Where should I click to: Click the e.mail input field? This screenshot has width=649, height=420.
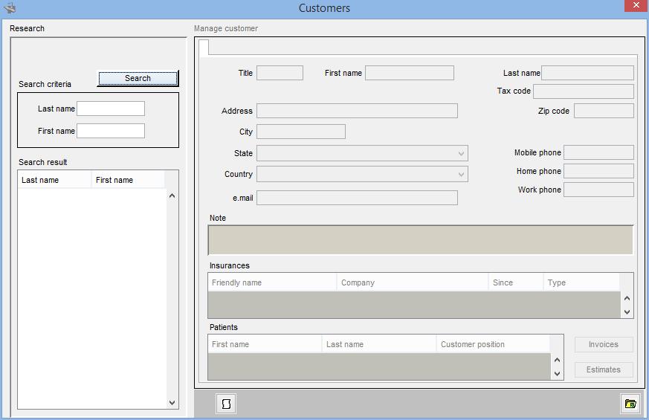tap(357, 198)
